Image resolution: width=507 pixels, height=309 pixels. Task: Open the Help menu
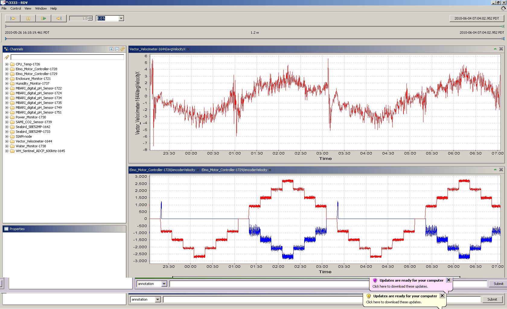[53, 8]
